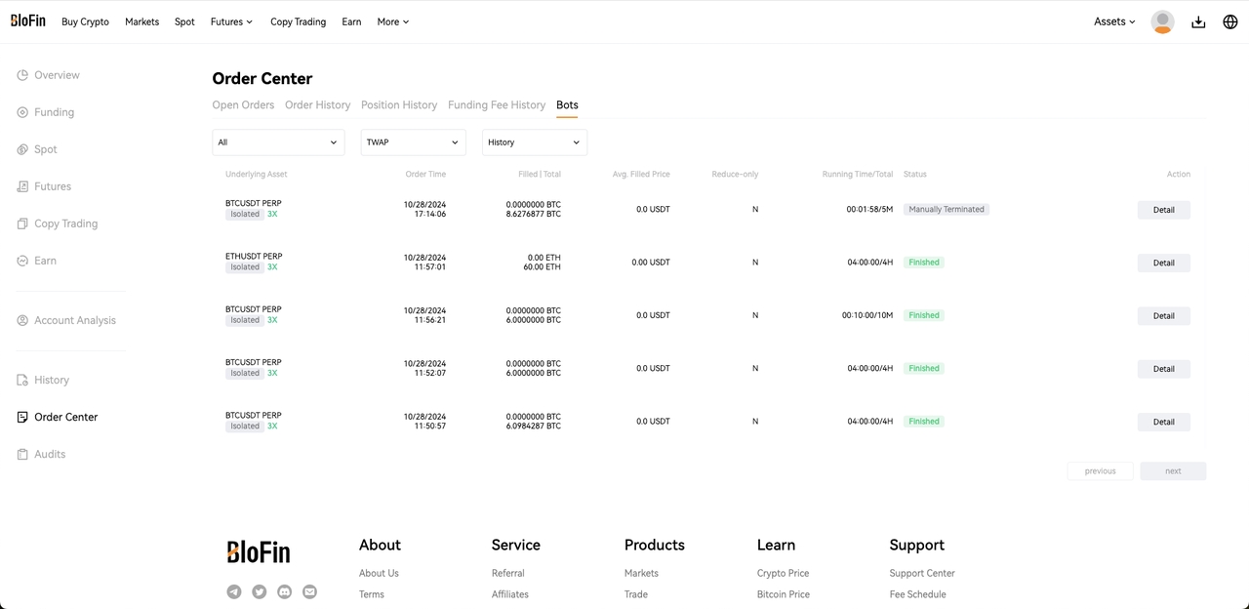
Task: Open the Fee Schedule footer link
Action: tap(918, 594)
